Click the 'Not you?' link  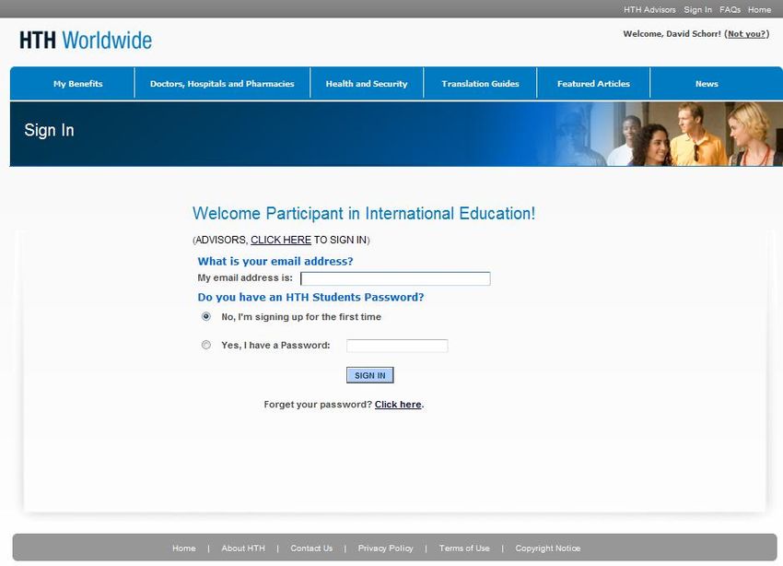click(x=746, y=34)
